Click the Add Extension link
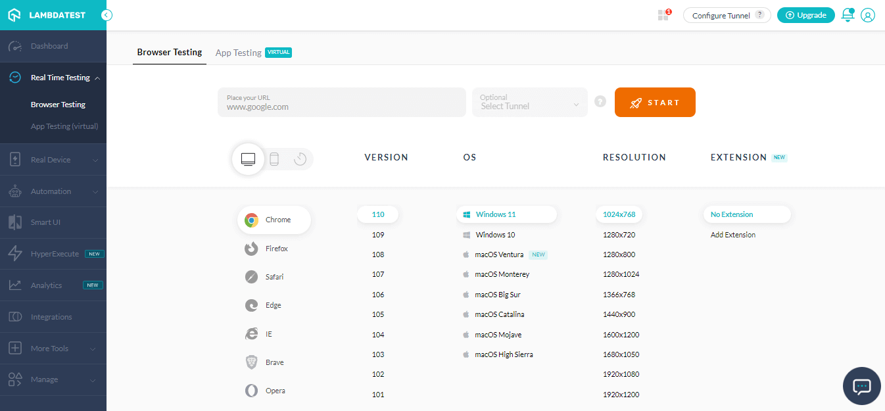 pos(732,234)
